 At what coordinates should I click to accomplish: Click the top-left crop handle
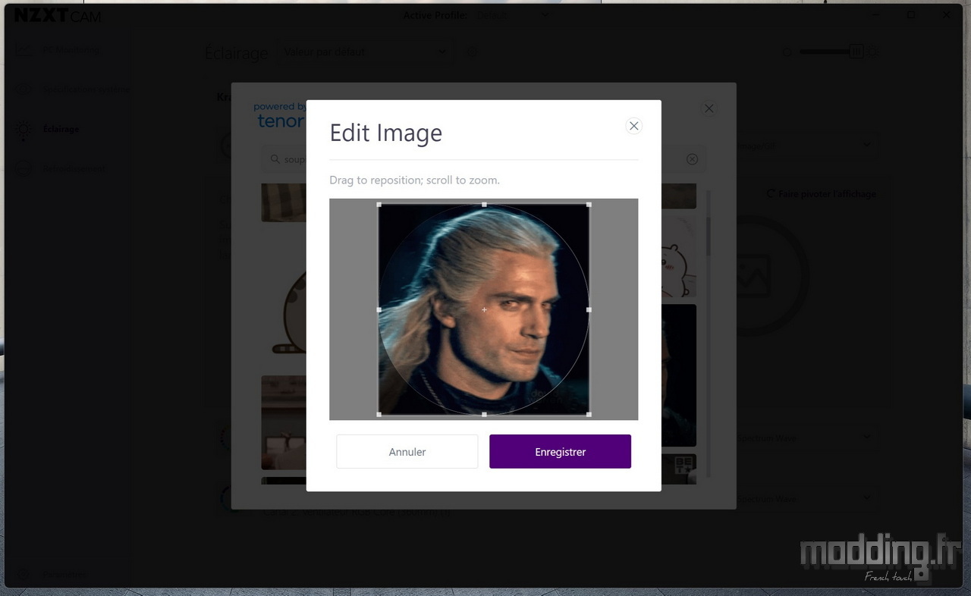pyautogui.click(x=379, y=205)
